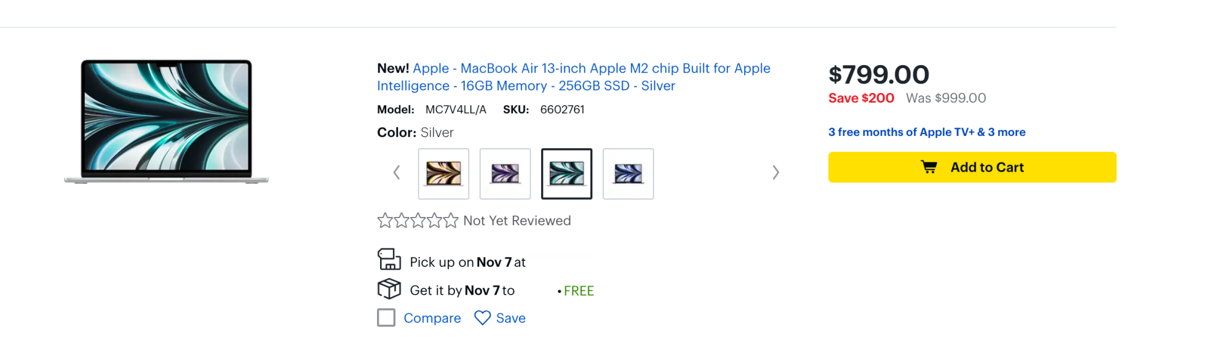Check the Compare checkbox
Screen dimensions: 1230x356
click(x=386, y=318)
